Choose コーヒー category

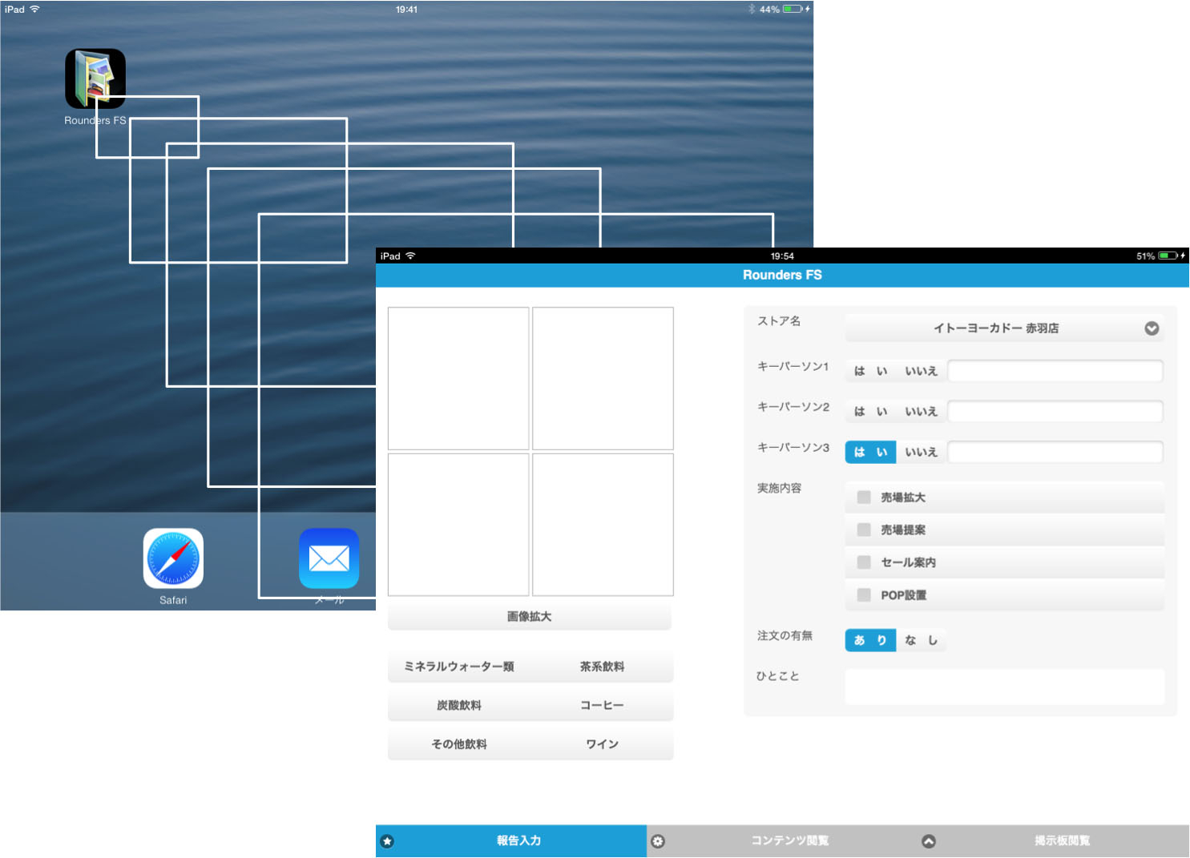pos(602,705)
